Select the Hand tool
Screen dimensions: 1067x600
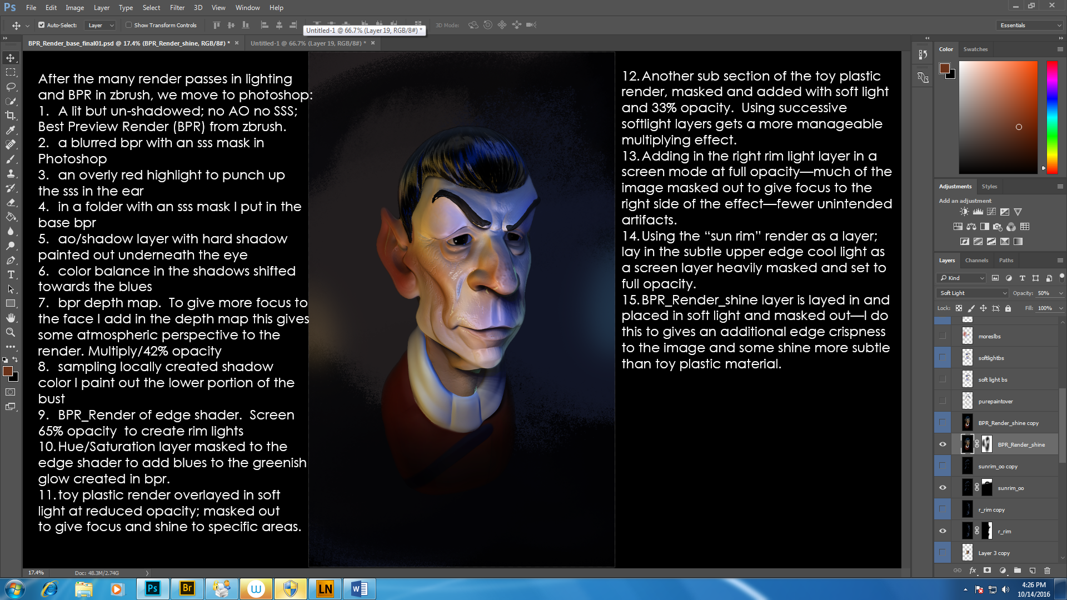pyautogui.click(x=11, y=318)
